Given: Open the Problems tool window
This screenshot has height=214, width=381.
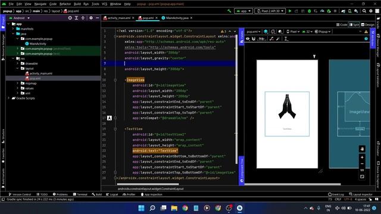Looking at the screenshot, I should [60, 194].
